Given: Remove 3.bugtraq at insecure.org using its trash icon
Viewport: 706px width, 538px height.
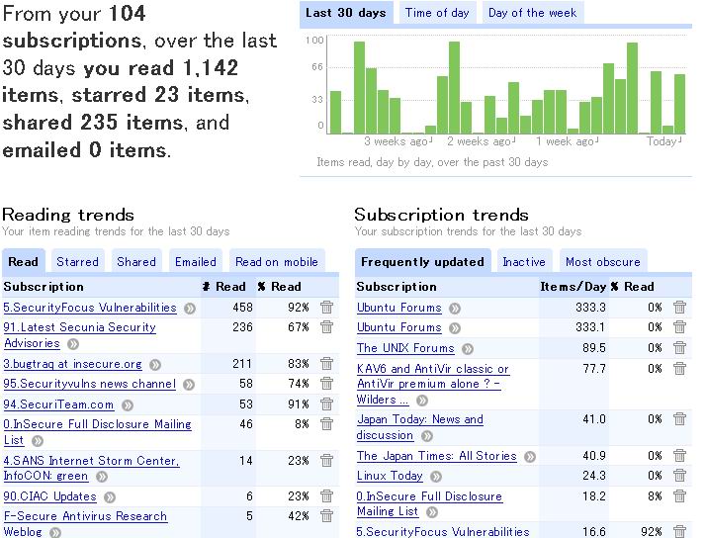Looking at the screenshot, I should (326, 363).
